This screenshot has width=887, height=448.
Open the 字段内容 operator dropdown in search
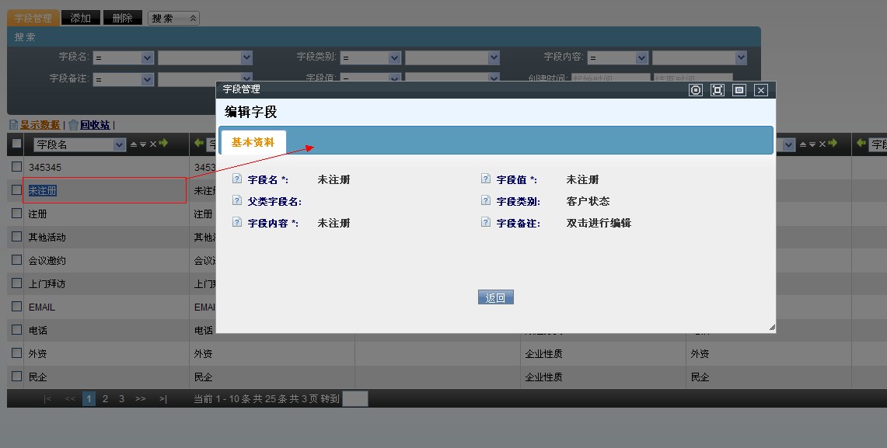tap(641, 58)
